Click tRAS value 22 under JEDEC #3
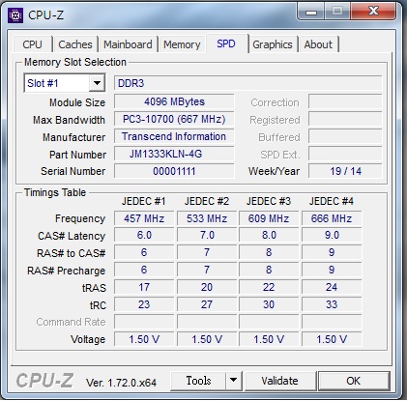This screenshot has width=407, height=401. [269, 287]
